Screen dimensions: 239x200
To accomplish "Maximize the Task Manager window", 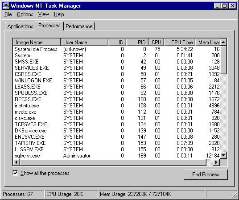I will (x=225, y=6).
